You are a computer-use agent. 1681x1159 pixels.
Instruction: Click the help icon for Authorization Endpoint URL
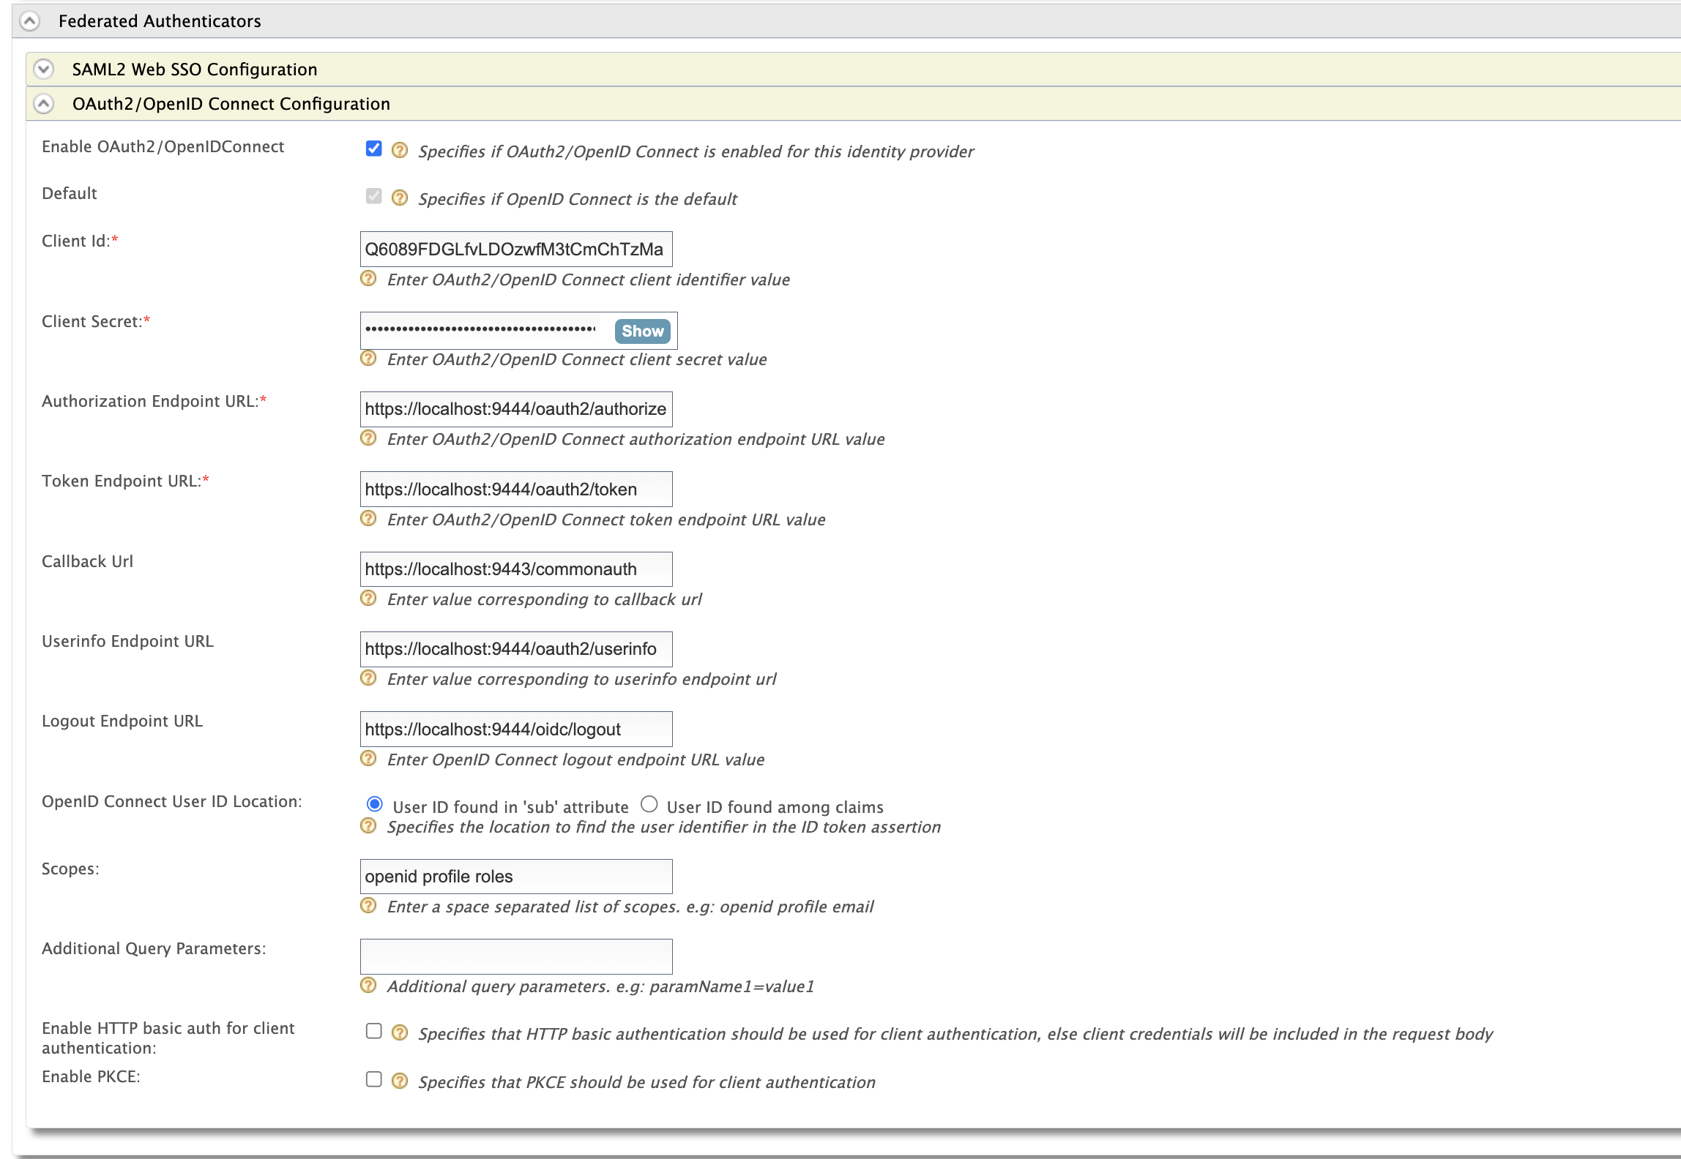tap(369, 438)
